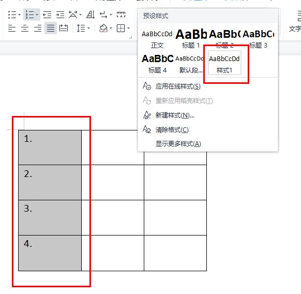Open paragraph marks dropdown arrow
The height and width of the screenshot is (294, 301).
(x=111, y=14)
